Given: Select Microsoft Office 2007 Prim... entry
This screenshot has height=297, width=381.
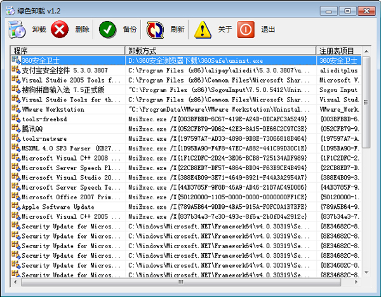Looking at the screenshot, I should pos(71,197).
